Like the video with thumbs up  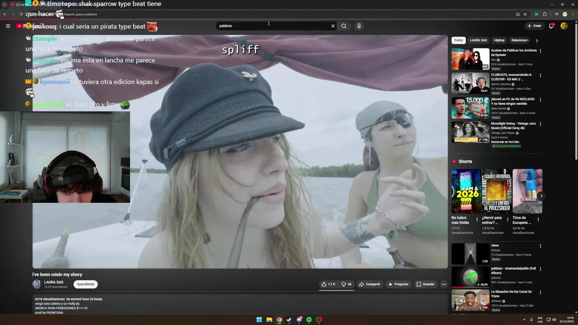pos(328,284)
